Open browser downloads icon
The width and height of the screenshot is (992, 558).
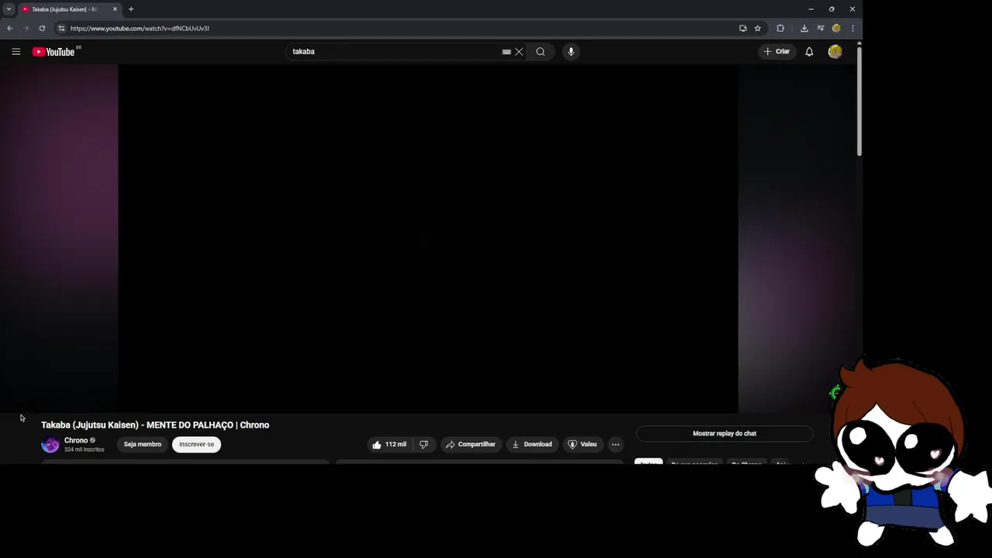[804, 29]
